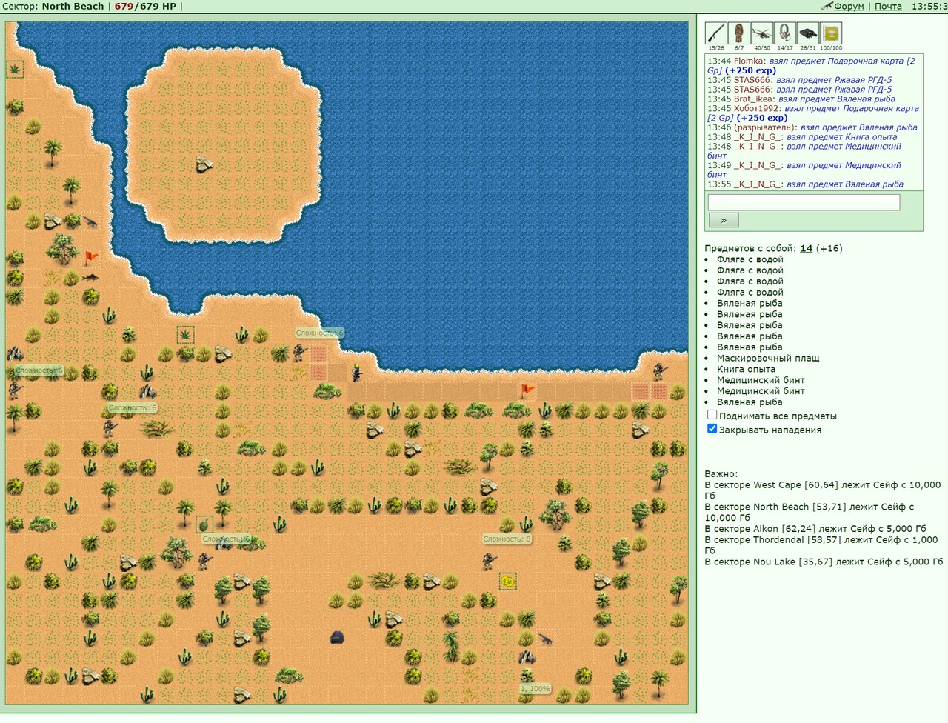Click player name (разрыватель) in chat
Viewport: 948px width, 723px height.
(764, 127)
